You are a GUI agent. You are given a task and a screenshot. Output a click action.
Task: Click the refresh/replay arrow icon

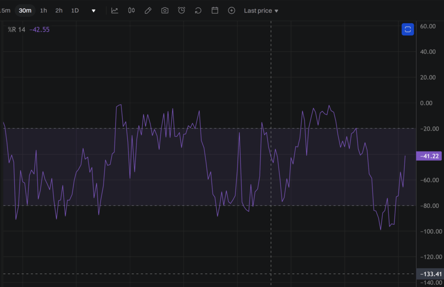(x=198, y=10)
